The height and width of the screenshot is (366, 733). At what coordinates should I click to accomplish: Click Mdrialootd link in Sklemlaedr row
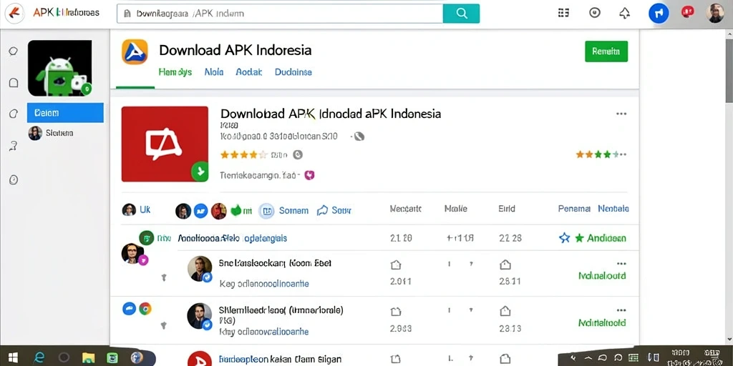602,322
